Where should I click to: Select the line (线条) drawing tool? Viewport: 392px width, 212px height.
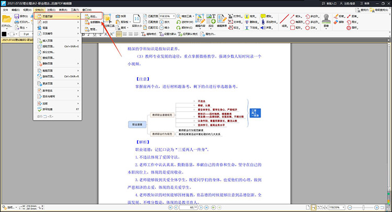point(285,21)
